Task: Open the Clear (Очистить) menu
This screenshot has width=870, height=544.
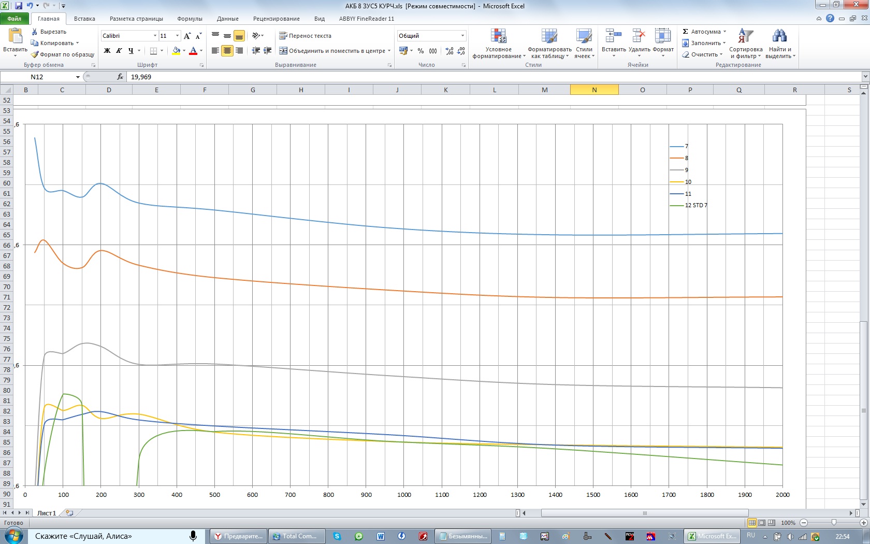Action: tap(702, 54)
